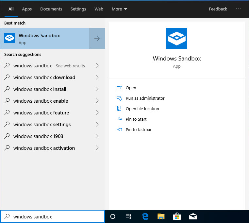Send Feedback about search
Screen dimensions: 249x223
tap(218, 9)
